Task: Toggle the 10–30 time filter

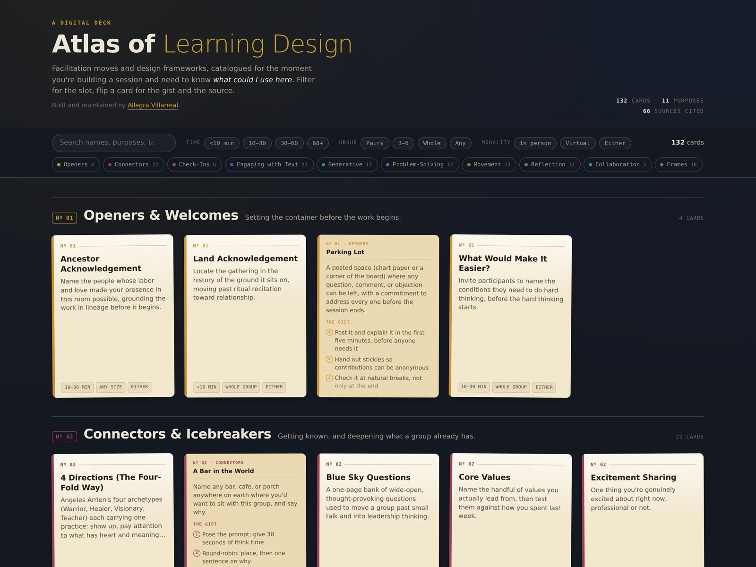Action: point(257,143)
